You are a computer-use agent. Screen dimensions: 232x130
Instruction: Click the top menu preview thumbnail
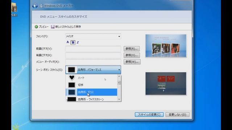[x=166, y=46]
